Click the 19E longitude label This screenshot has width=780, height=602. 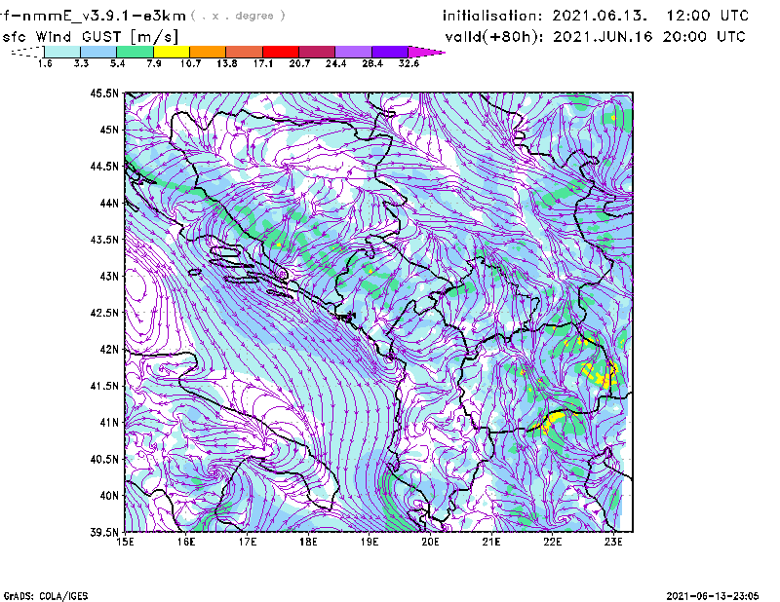click(370, 542)
